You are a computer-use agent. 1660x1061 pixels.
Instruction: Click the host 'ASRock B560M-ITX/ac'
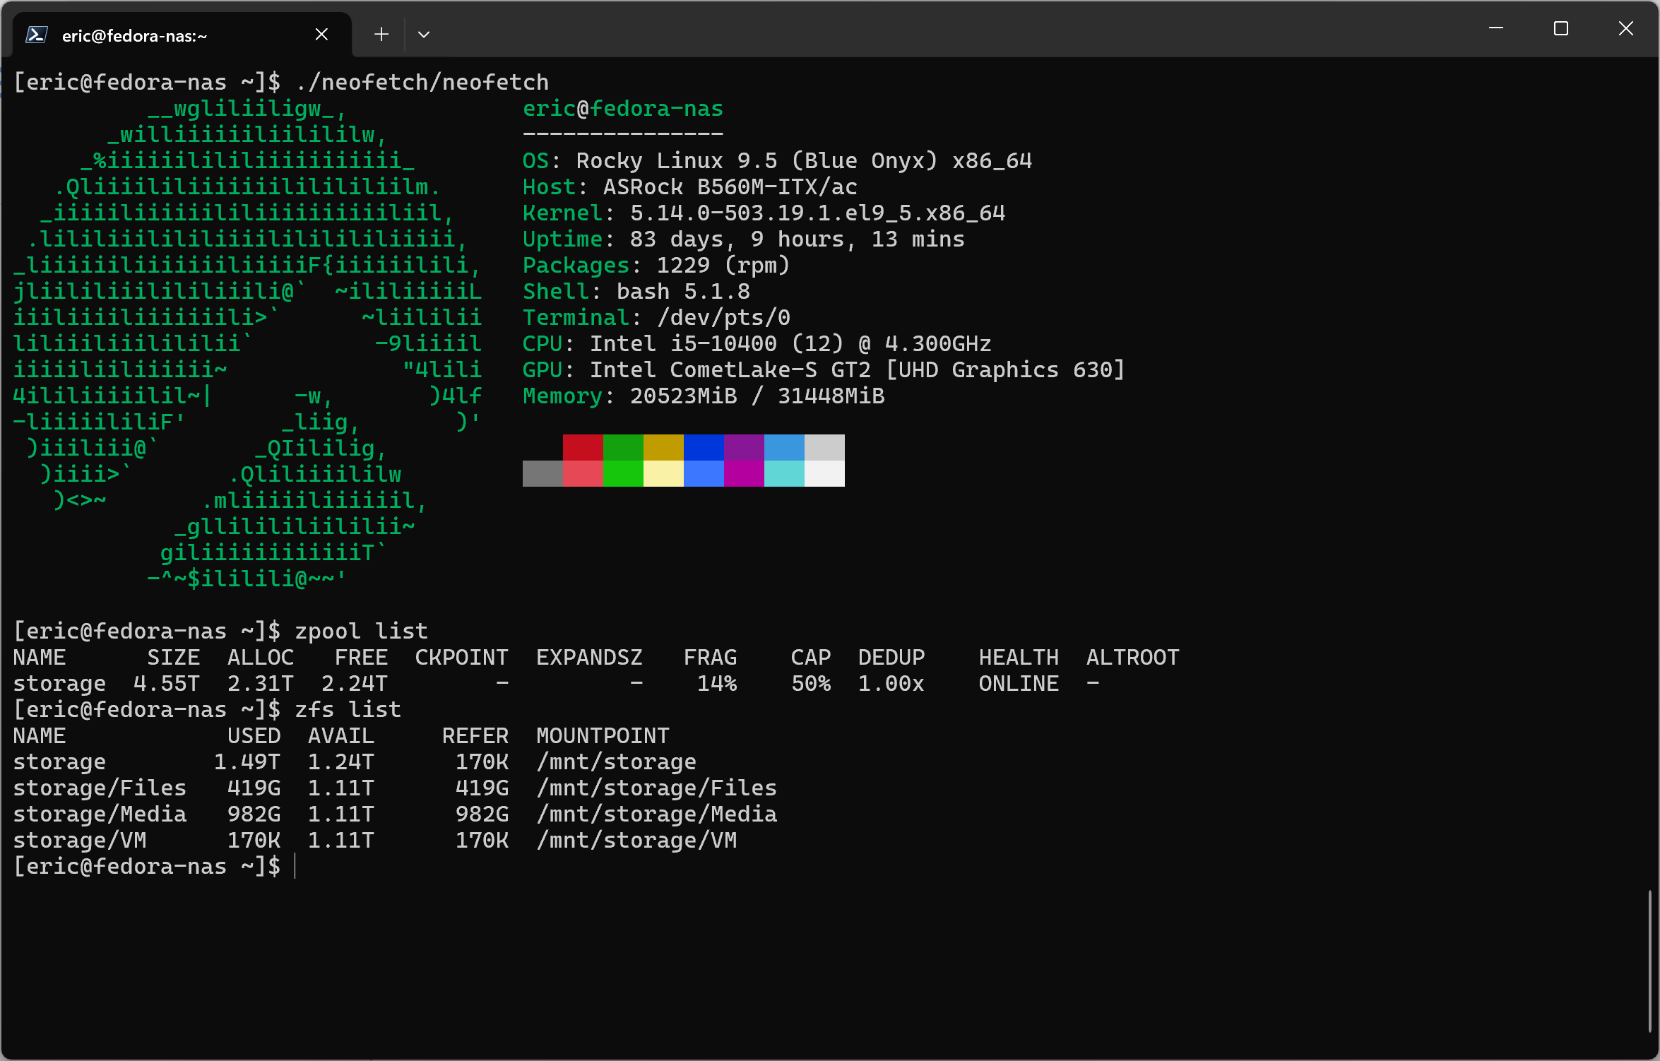pyautogui.click(x=730, y=186)
